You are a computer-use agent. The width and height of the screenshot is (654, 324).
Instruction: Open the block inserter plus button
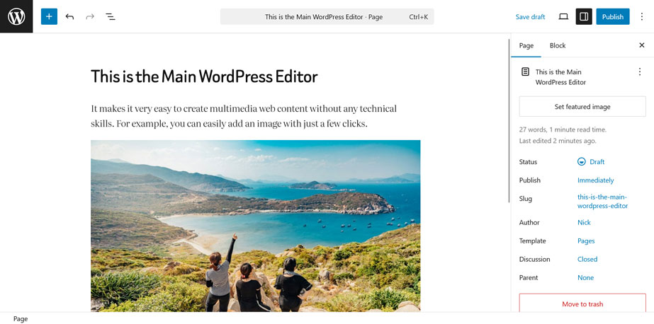[49, 17]
